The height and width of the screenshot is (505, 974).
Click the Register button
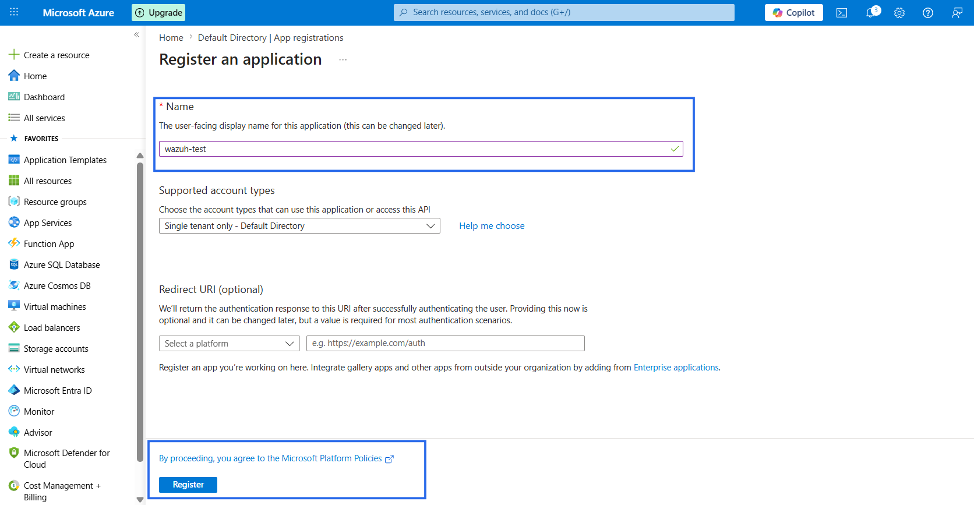coord(188,485)
